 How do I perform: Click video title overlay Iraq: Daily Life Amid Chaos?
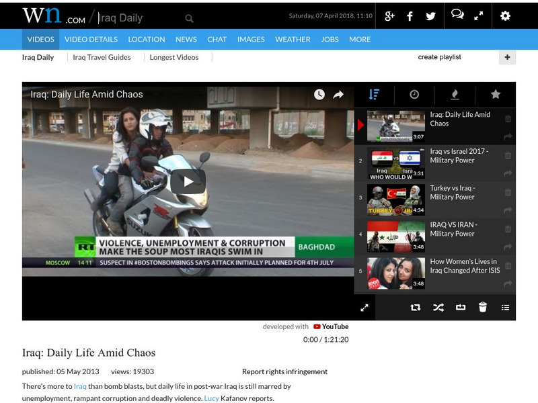click(87, 94)
